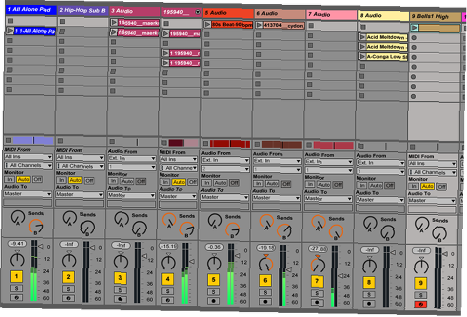Select track header '5 Audio'

pos(228,13)
